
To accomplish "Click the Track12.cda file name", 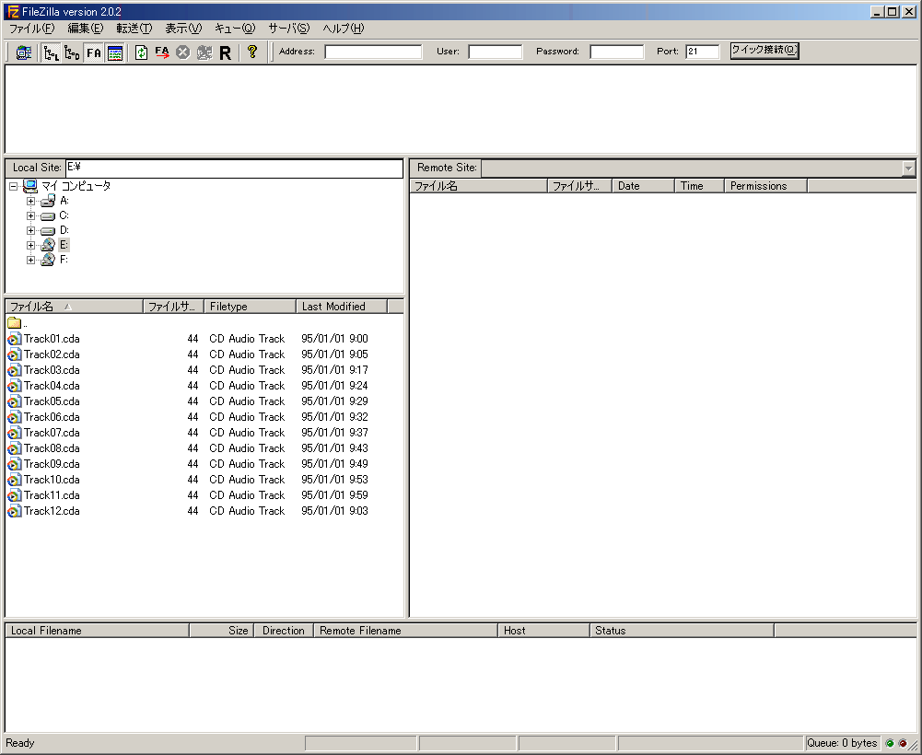I will 52,511.
